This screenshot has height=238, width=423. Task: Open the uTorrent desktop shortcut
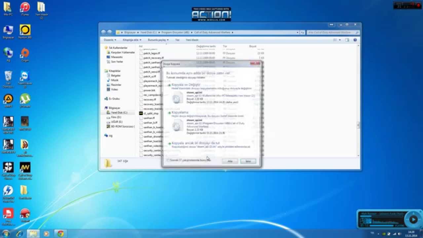coord(25,101)
